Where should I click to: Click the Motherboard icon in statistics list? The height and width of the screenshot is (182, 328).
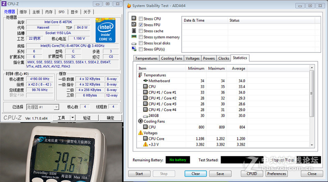(145, 81)
